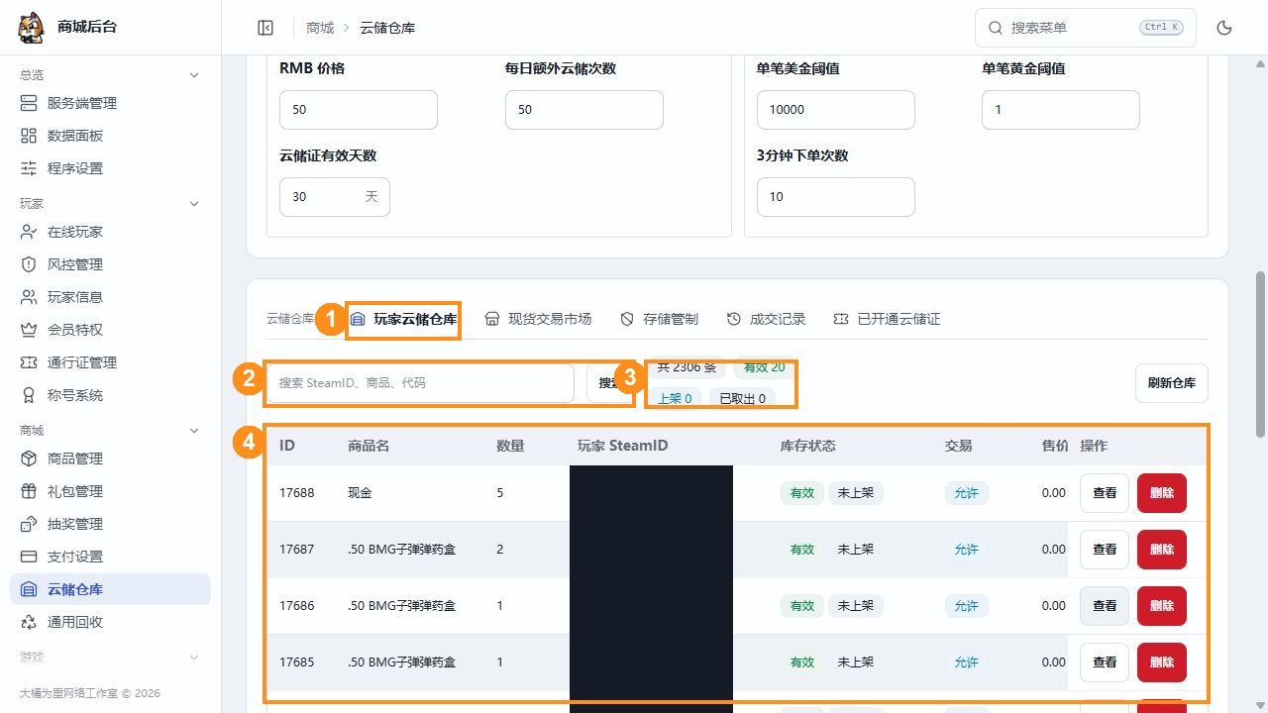Go to 支付设置

click(110, 557)
